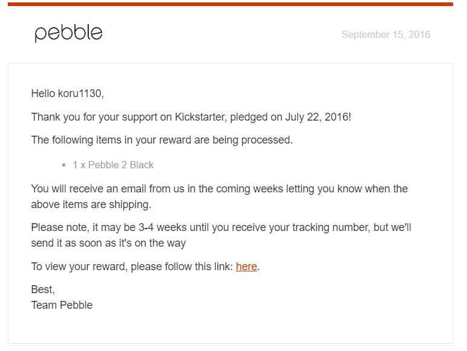Viewport: 467px width, 351px height.
Task: Click the bullet point before Pebble 2 Black
Action: (64, 165)
